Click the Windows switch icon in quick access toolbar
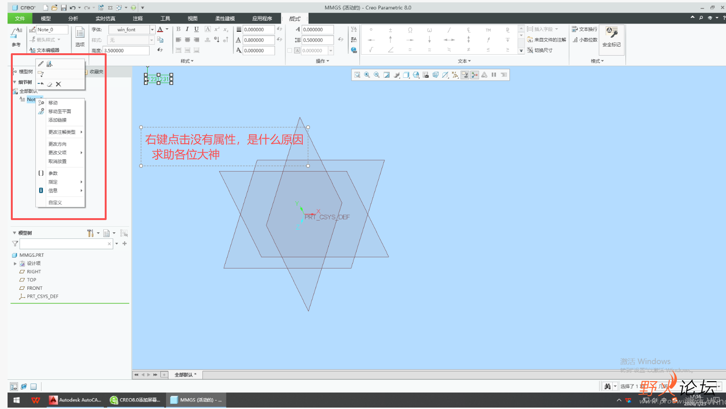The width and height of the screenshot is (726, 409). (118, 8)
